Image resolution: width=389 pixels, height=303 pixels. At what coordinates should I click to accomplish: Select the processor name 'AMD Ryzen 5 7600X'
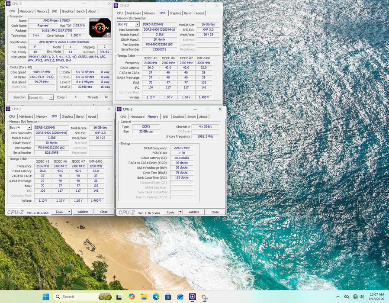[x=57, y=20]
